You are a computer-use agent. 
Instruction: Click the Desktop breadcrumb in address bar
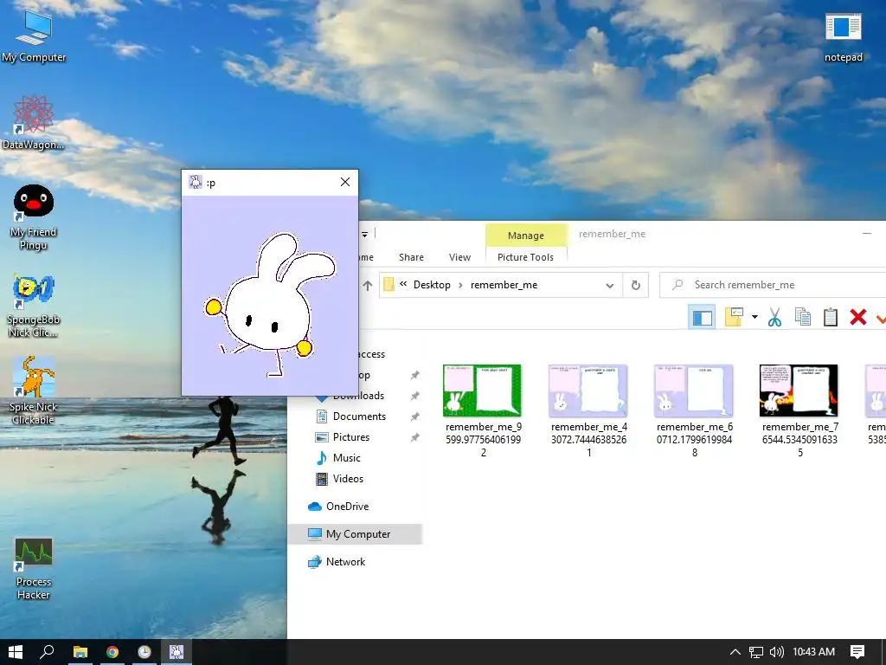432,285
